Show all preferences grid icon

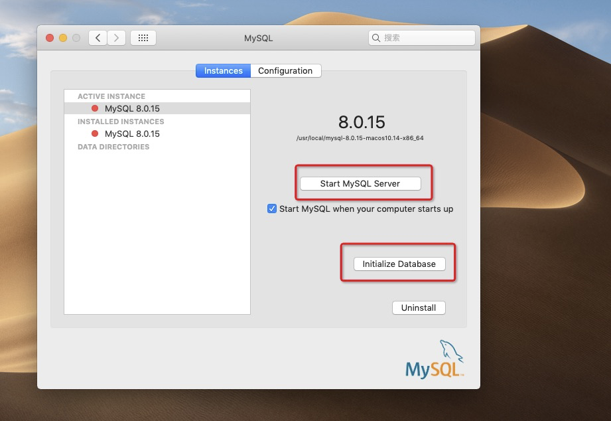[143, 38]
